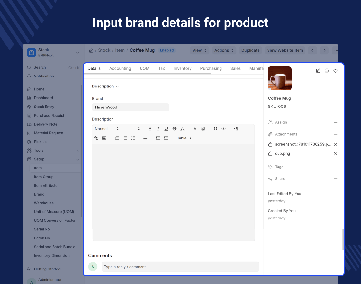Go to previous item record
This screenshot has height=284, width=361.
(312, 50)
